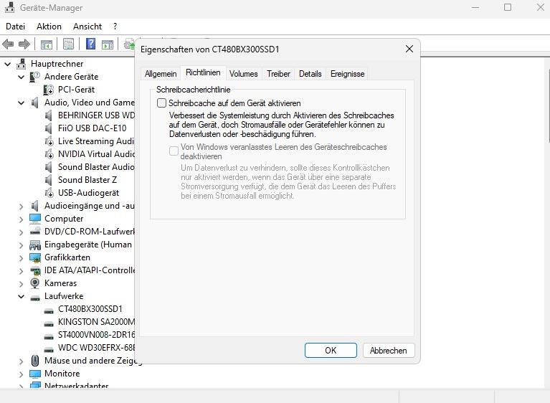This screenshot has height=403, width=550.
Task: Open the blue Help question mark icon
Action: (91, 44)
